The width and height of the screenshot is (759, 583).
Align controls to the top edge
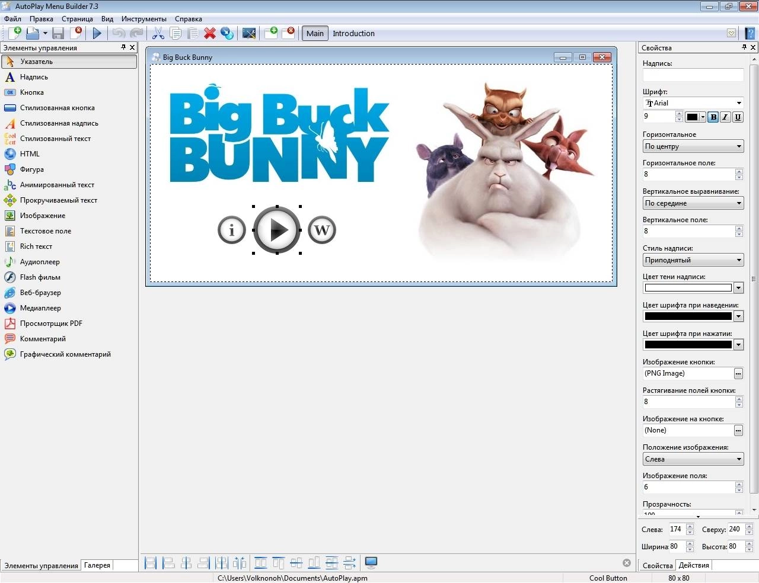pos(278,563)
